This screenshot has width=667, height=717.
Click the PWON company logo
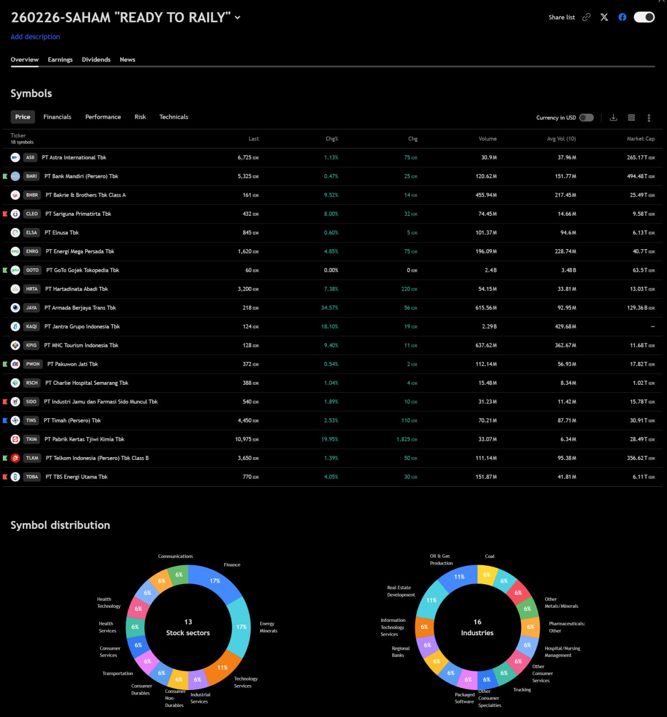click(x=15, y=364)
